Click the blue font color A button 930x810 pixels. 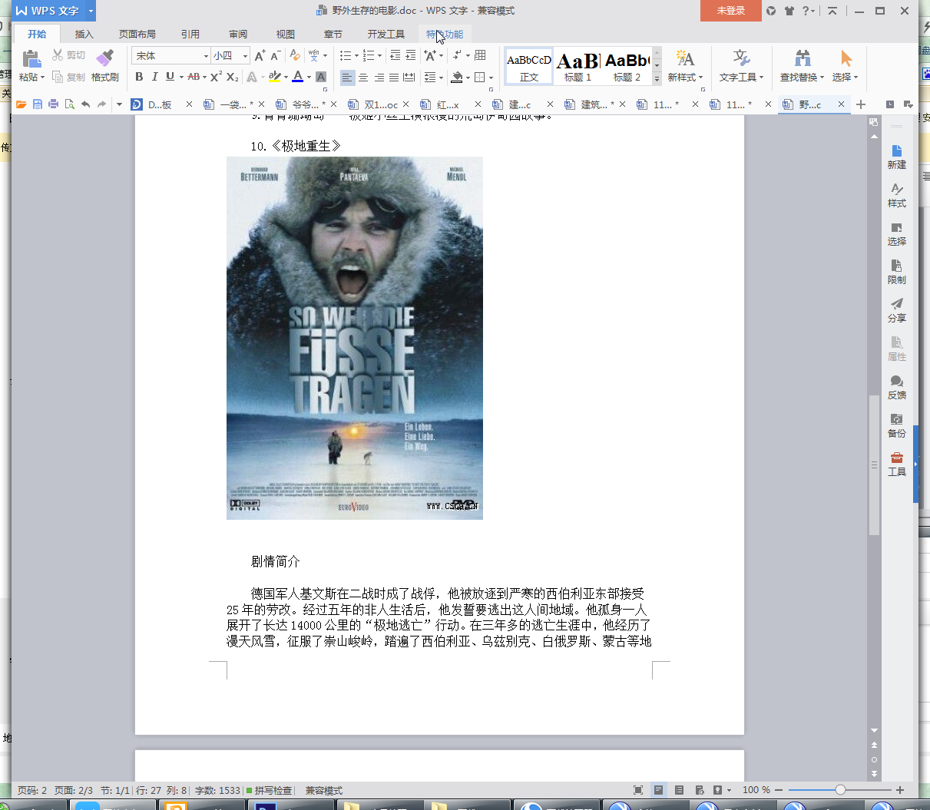tap(298, 77)
